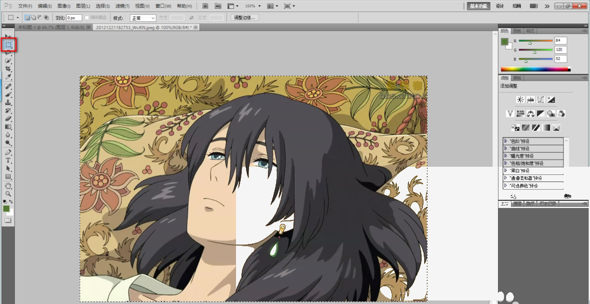Open the Screen Mode dropdown
Screen dimensions: 590x304
tap(289, 6)
